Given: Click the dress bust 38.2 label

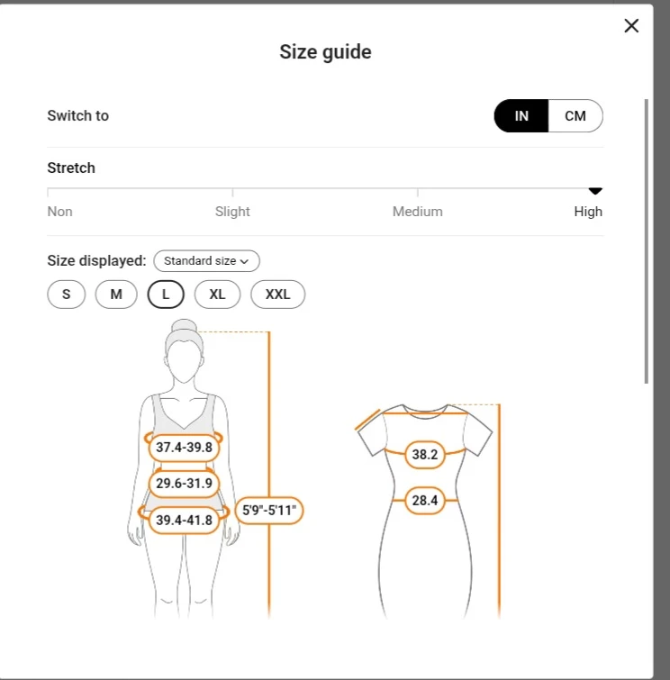Looking at the screenshot, I should 425,455.
